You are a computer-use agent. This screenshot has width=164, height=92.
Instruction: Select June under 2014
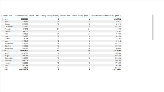(6, 68)
